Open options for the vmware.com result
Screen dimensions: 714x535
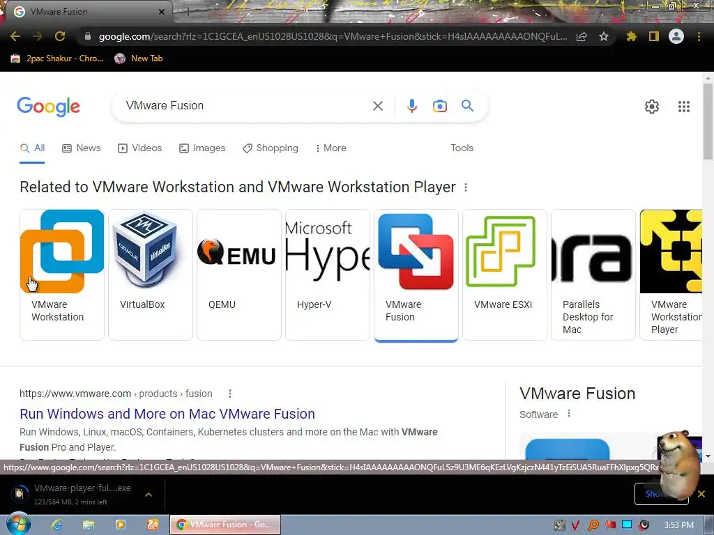coord(230,394)
